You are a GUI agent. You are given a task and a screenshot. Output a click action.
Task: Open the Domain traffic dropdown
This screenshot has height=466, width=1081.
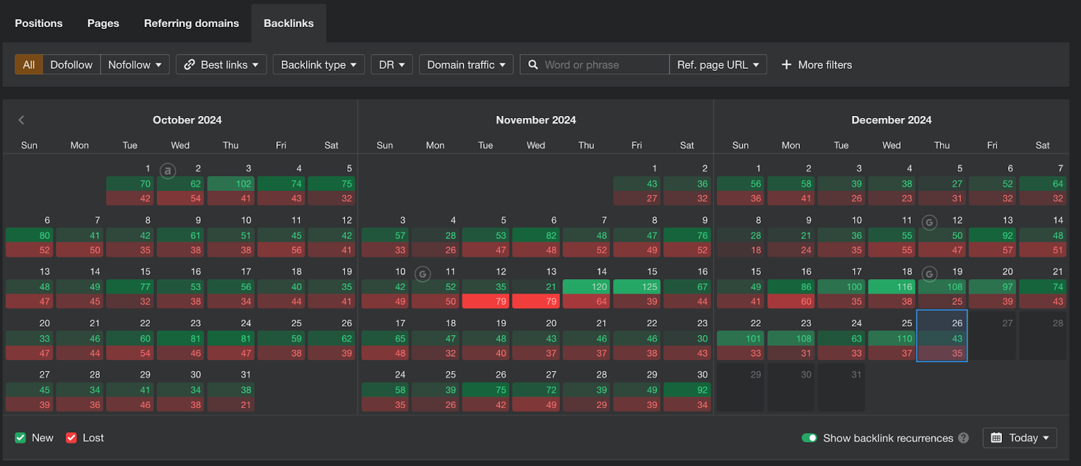466,65
